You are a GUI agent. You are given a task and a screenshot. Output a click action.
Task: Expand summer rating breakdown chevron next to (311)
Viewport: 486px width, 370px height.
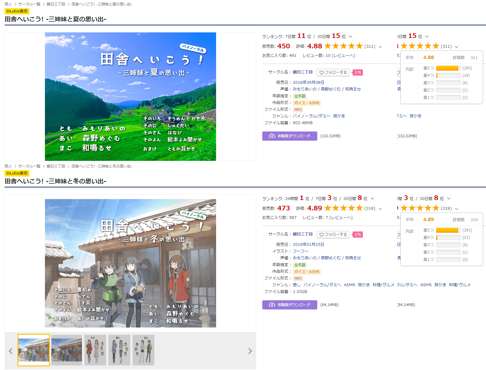point(380,46)
